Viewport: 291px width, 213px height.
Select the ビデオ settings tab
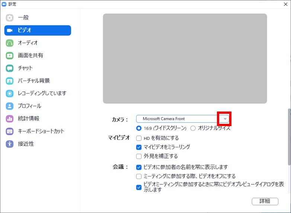(38, 30)
